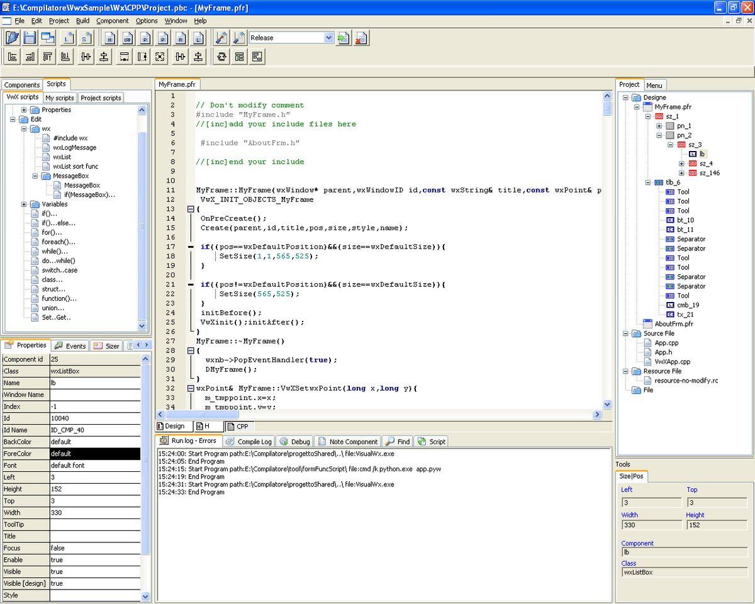Toggle code fold marker at line 13
The image size is (755, 604).
coord(191,209)
